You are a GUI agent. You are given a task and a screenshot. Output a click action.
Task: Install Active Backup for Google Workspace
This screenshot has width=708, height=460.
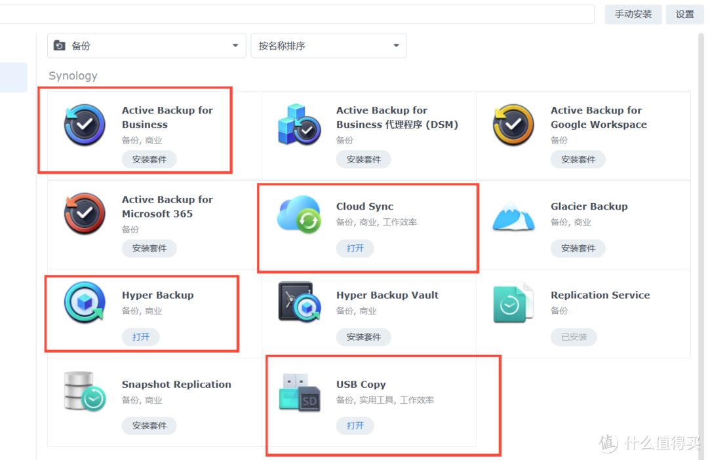(x=578, y=159)
